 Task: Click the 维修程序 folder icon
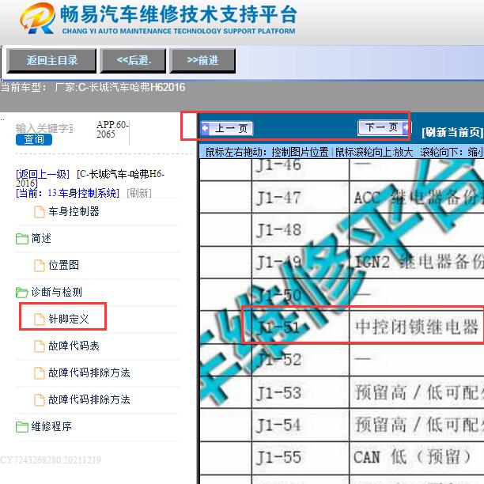[22, 427]
